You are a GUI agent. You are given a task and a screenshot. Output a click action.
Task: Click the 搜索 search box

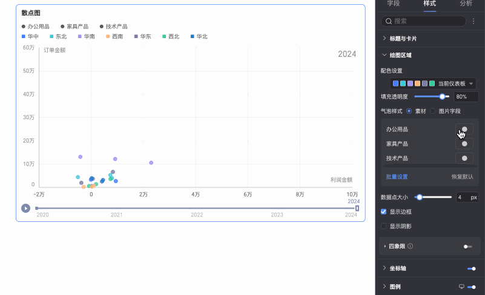(423, 21)
